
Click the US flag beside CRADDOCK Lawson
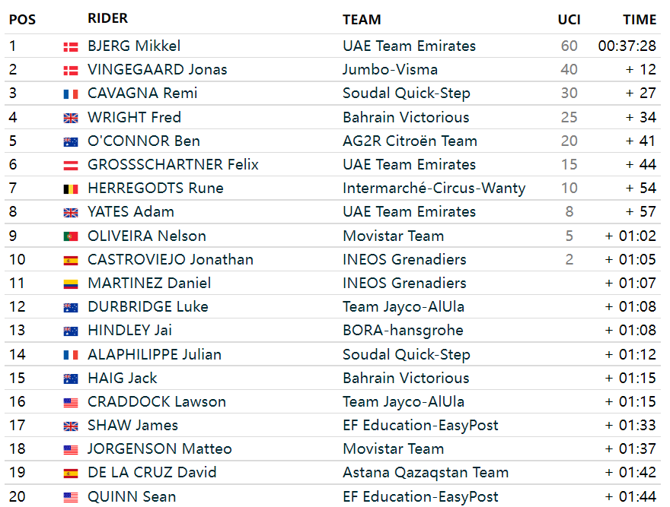[71, 402]
